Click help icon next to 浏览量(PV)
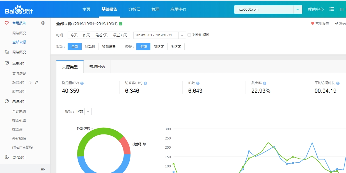The image size is (346, 173). click(x=82, y=83)
